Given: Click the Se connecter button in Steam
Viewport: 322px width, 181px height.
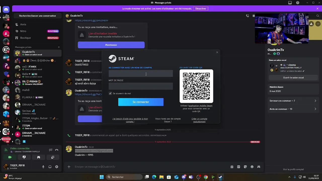Looking at the screenshot, I should (x=141, y=102).
